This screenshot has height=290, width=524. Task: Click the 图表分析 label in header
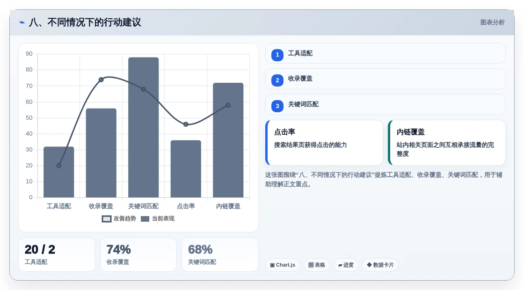coord(492,22)
